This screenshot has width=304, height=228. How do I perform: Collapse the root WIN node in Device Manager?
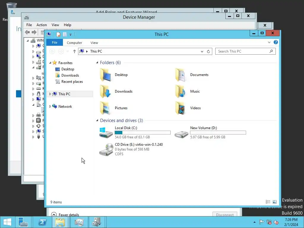28,40
